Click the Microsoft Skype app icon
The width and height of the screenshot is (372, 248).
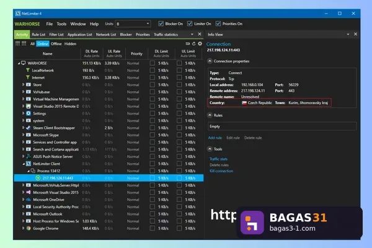click(x=29, y=135)
